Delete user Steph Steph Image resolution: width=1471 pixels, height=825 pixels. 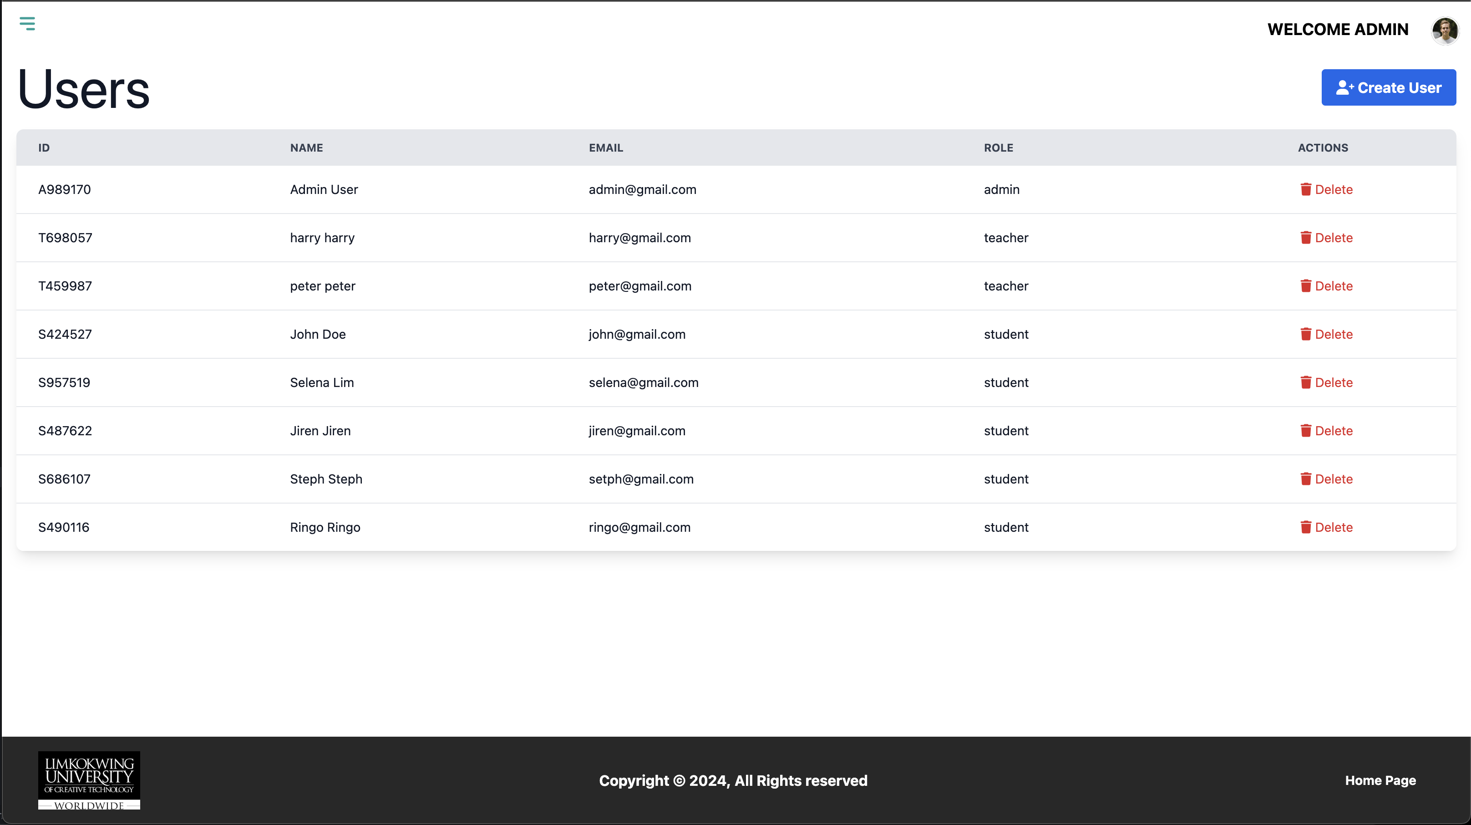tap(1326, 479)
